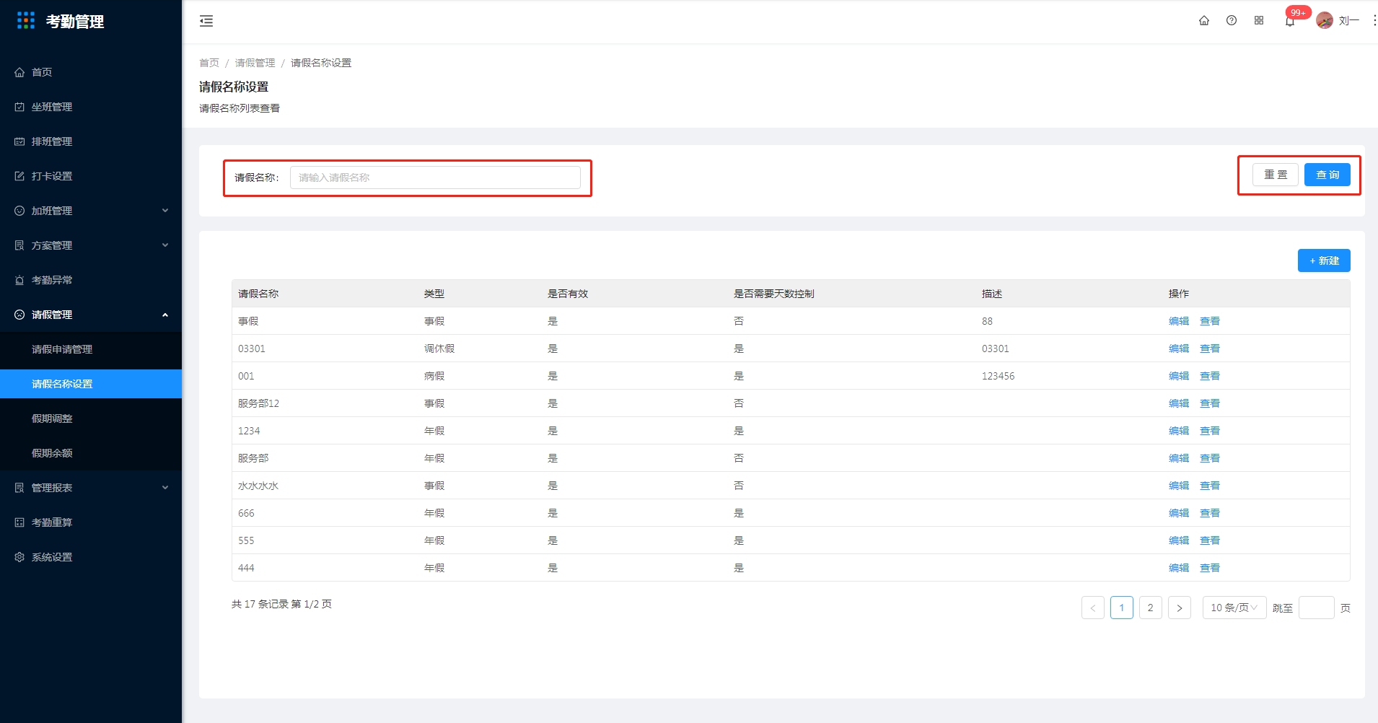Collapse the sidebar with the menu-fold icon

(206, 21)
